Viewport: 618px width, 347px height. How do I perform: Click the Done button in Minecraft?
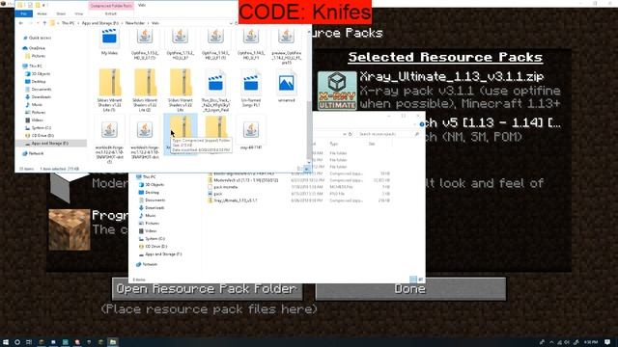(x=410, y=289)
